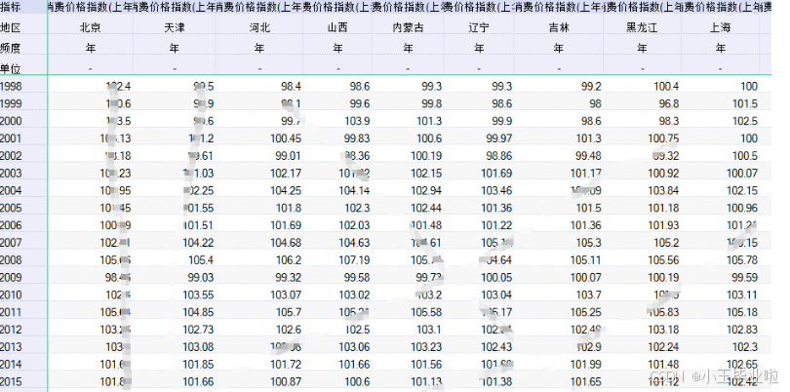Click 山西 2008 value 107.19
The height and width of the screenshot is (392, 790).
354,260
